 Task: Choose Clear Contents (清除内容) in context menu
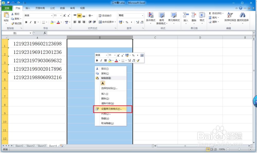pyautogui.click(x=111, y=103)
